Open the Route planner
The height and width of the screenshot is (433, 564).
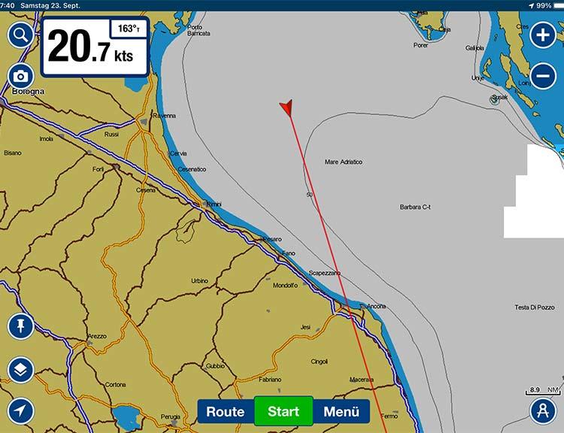[226, 411]
